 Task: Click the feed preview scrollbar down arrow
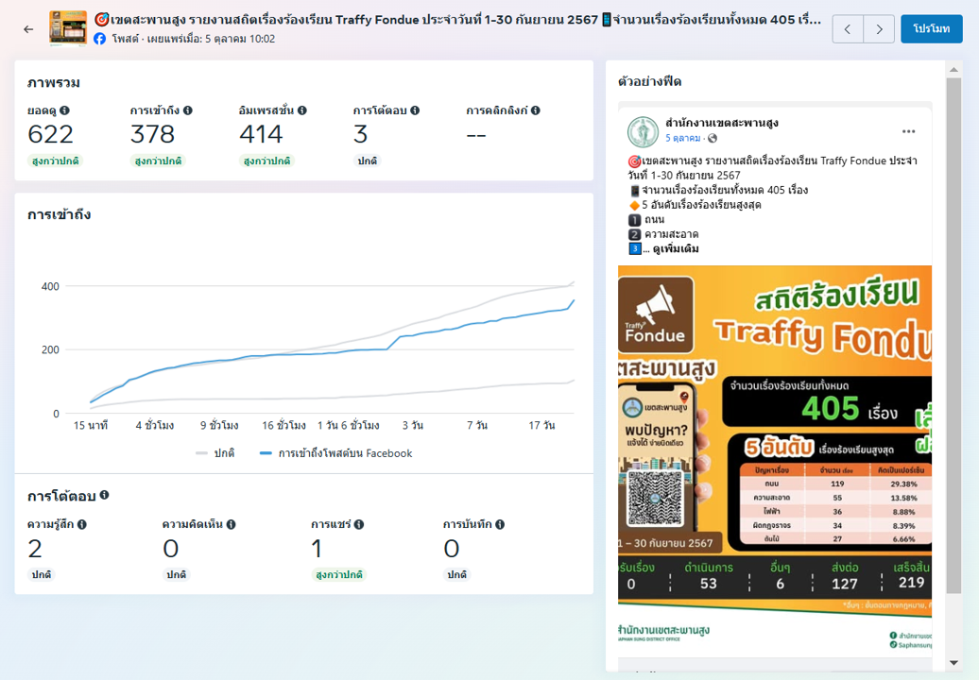tap(953, 662)
